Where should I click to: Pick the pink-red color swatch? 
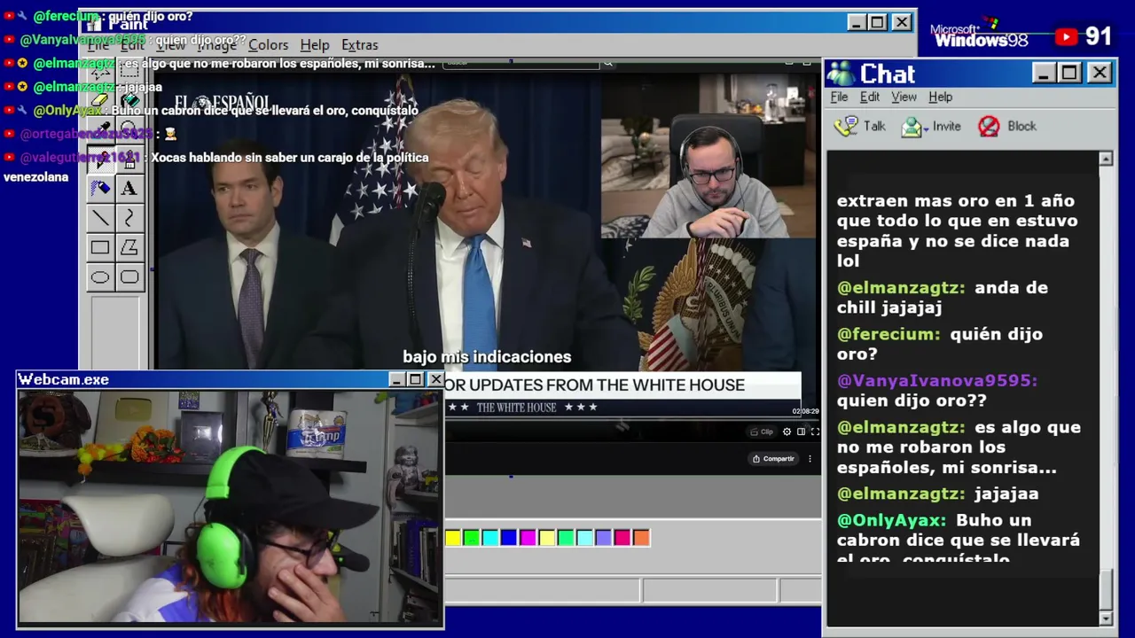[622, 537]
